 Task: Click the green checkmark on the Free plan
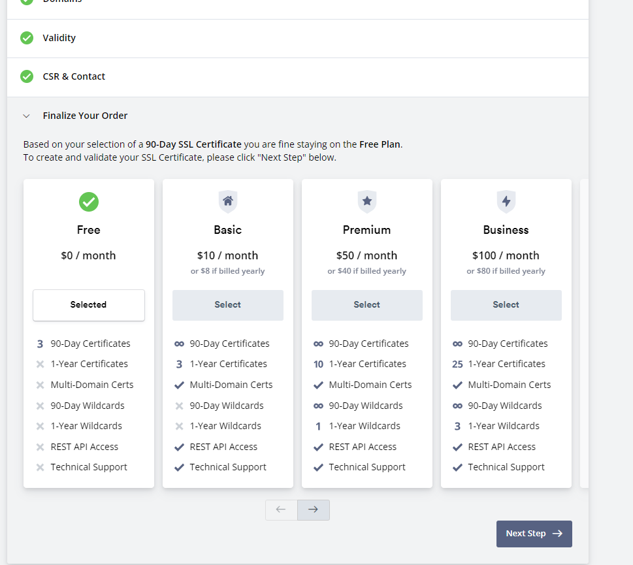click(x=89, y=202)
